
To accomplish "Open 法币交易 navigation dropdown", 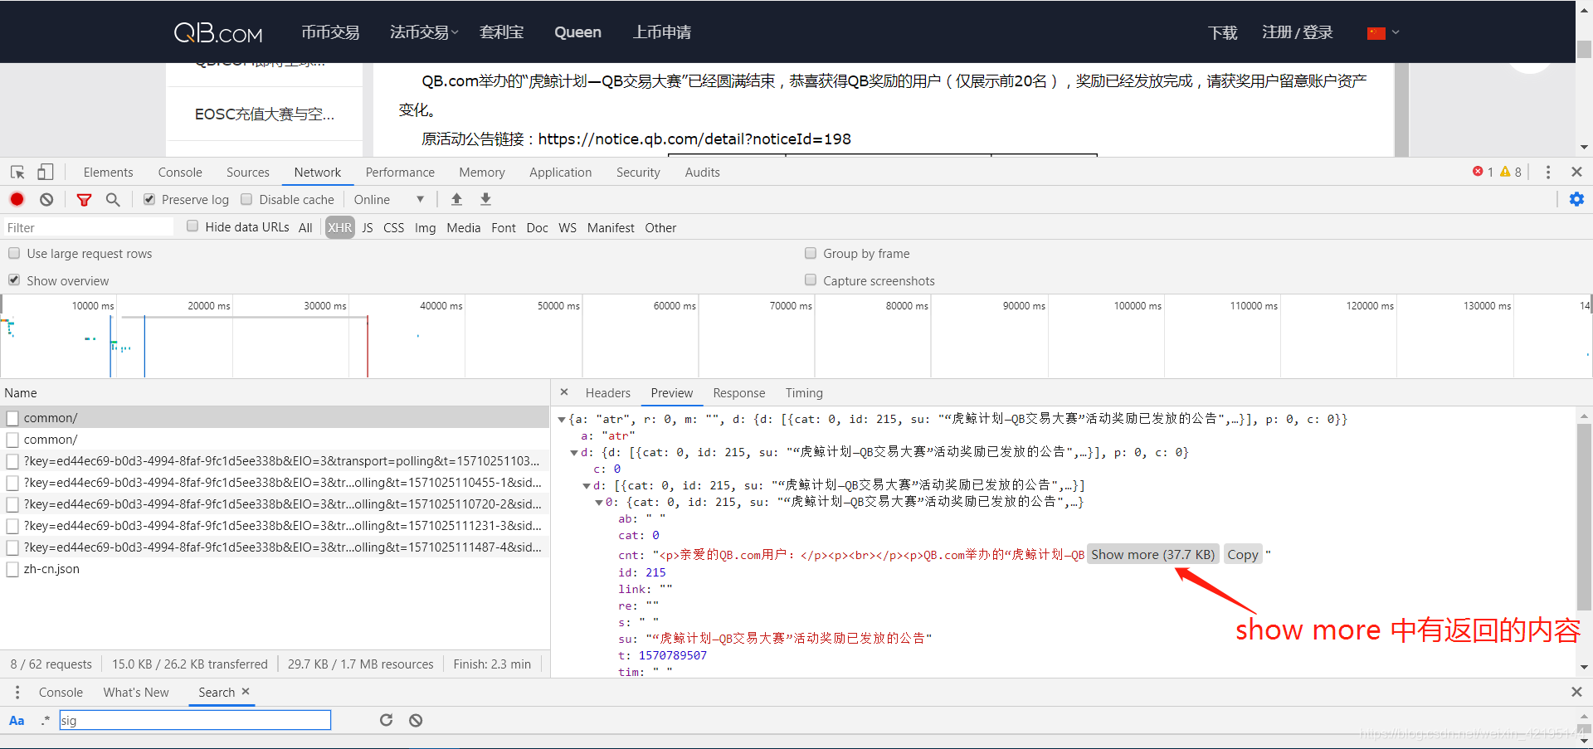I will pyautogui.click(x=424, y=32).
